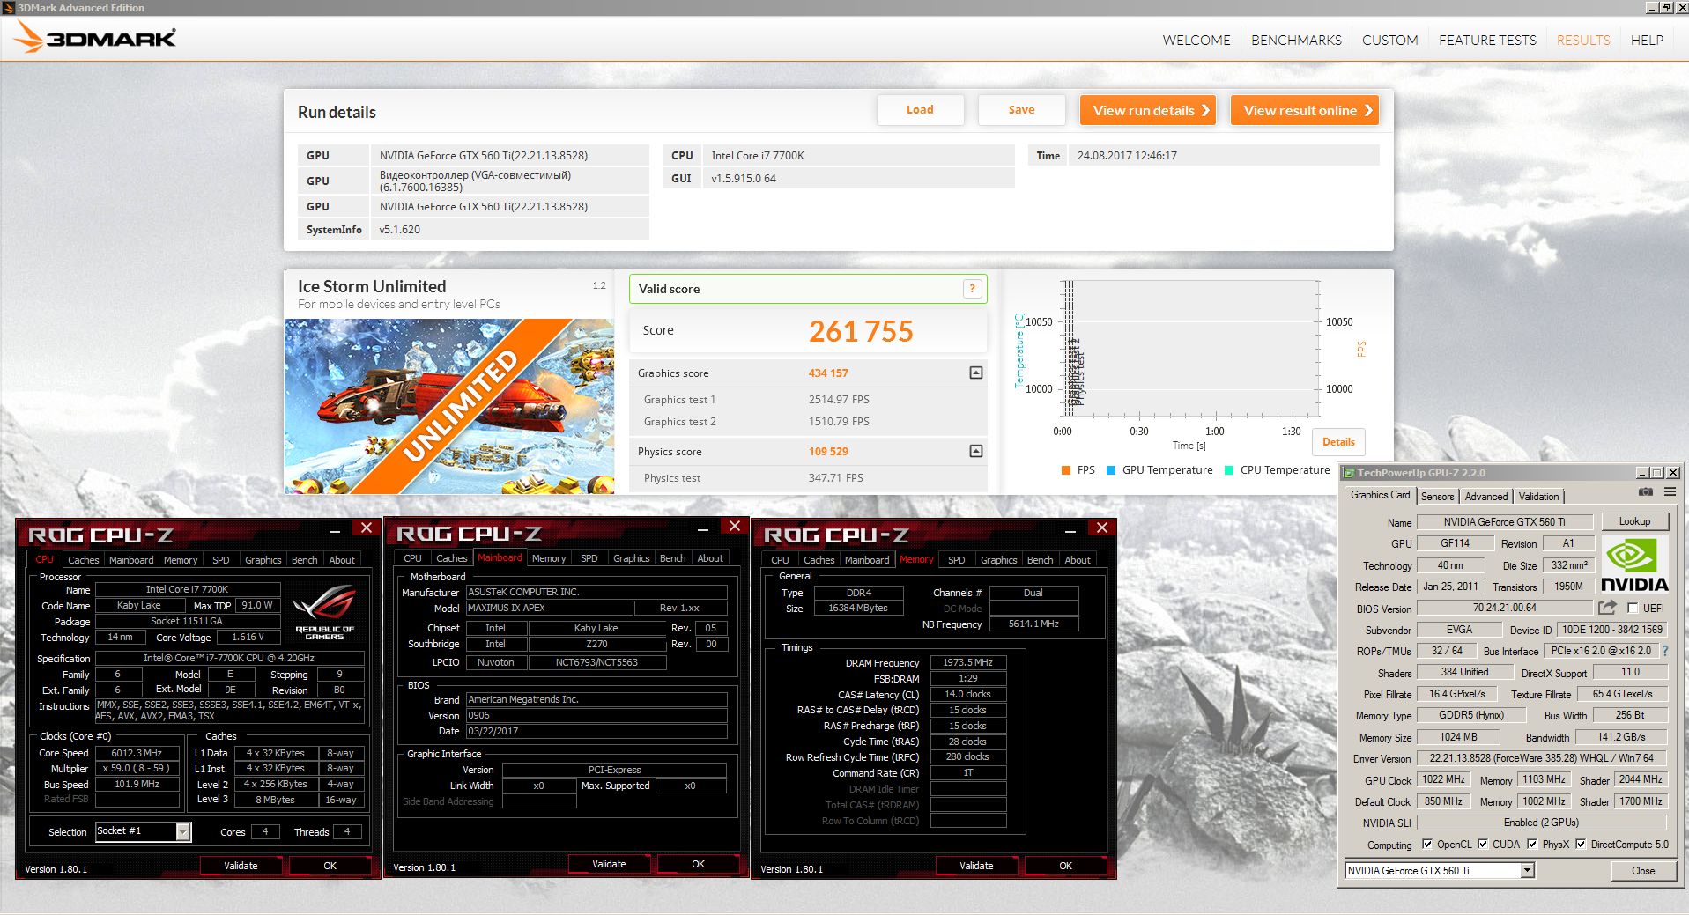The width and height of the screenshot is (1689, 915).
Task: Close the CPU-Z Mainboard window with X
Action: (x=734, y=526)
